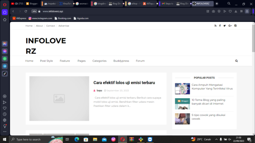Open Categories navigation menu
This screenshot has height=143, width=255.
tap(99, 61)
